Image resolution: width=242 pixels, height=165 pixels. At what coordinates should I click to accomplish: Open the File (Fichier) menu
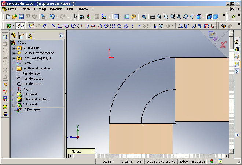tap(12, 9)
